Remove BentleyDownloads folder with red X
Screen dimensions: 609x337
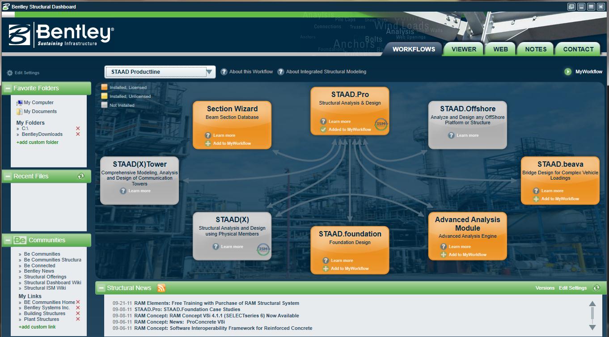78,134
